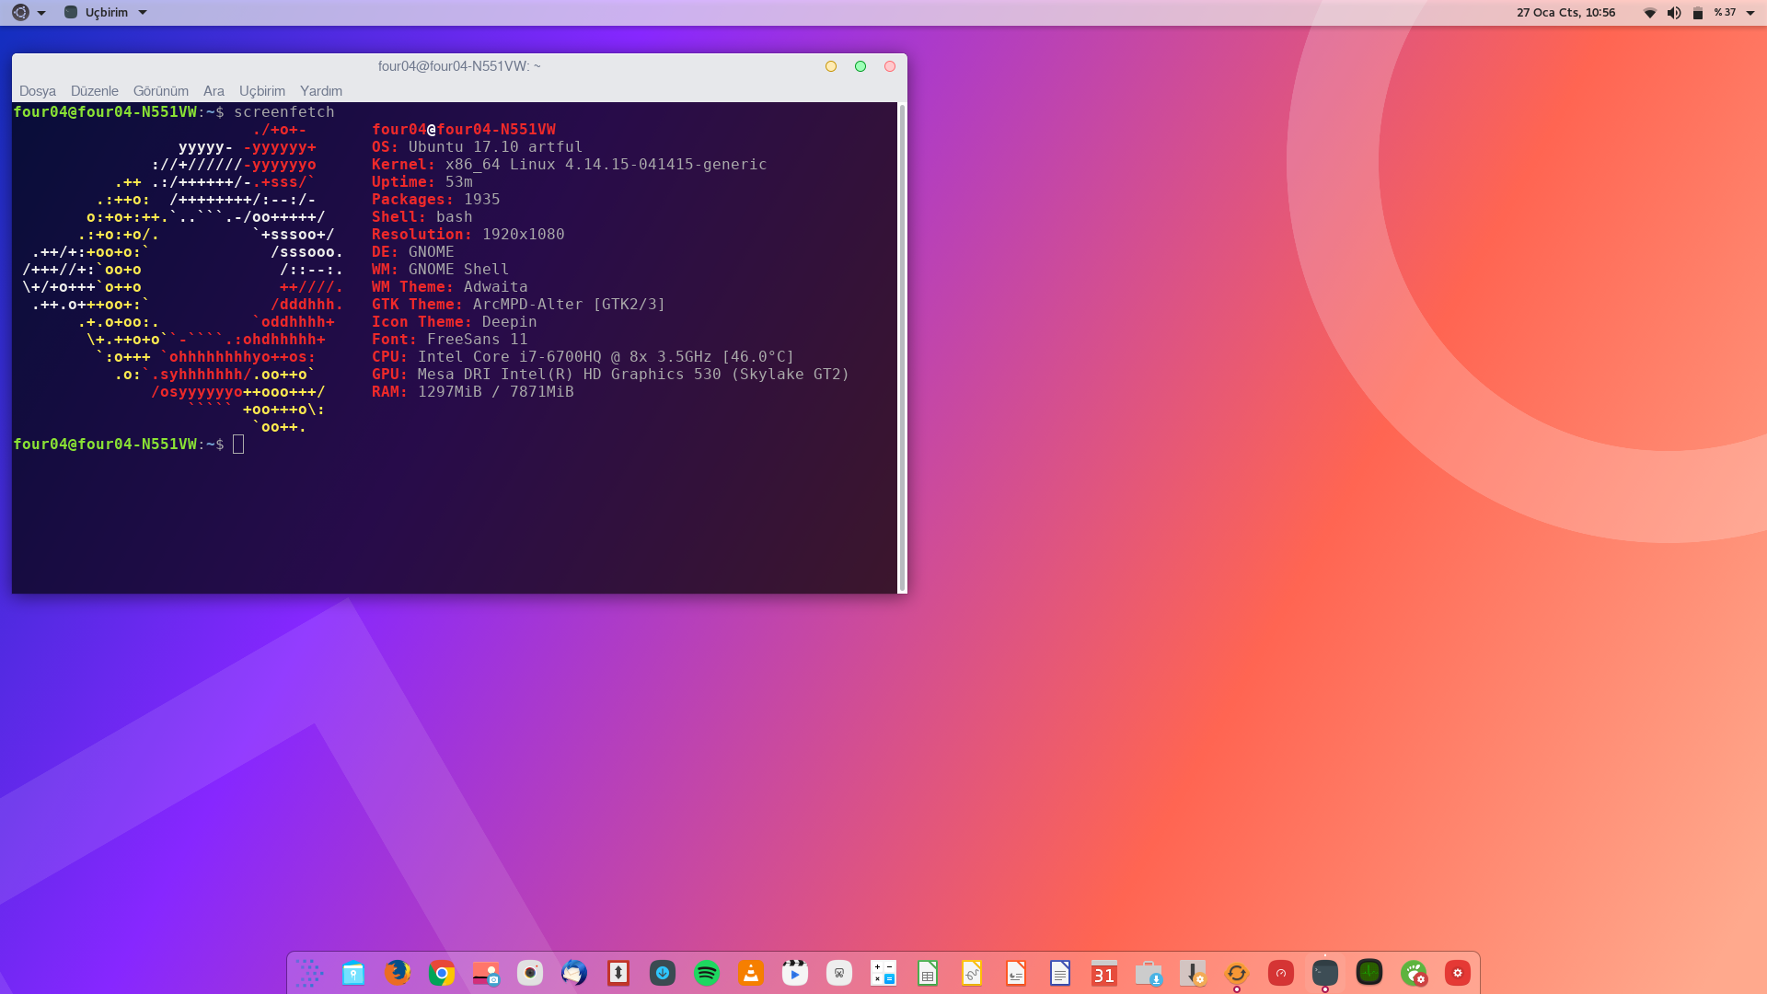Open the Dosya menu in the terminal

pyautogui.click(x=38, y=91)
